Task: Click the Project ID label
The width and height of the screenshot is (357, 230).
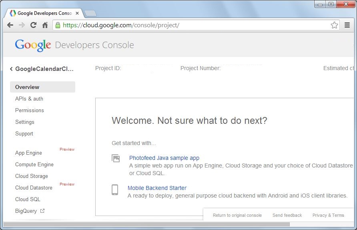Action: [108, 68]
